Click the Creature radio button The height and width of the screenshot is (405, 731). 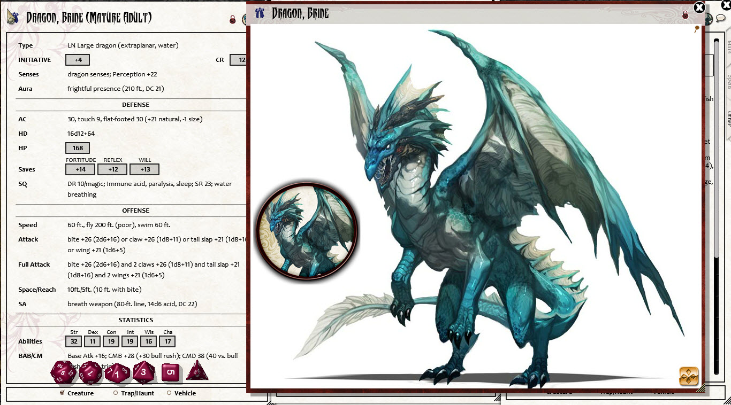point(62,393)
